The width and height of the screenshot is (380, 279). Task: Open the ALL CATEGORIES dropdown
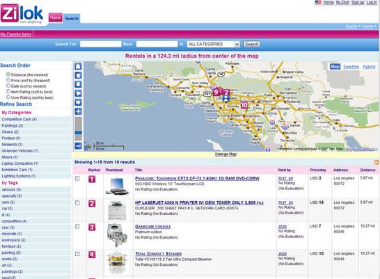tap(213, 44)
